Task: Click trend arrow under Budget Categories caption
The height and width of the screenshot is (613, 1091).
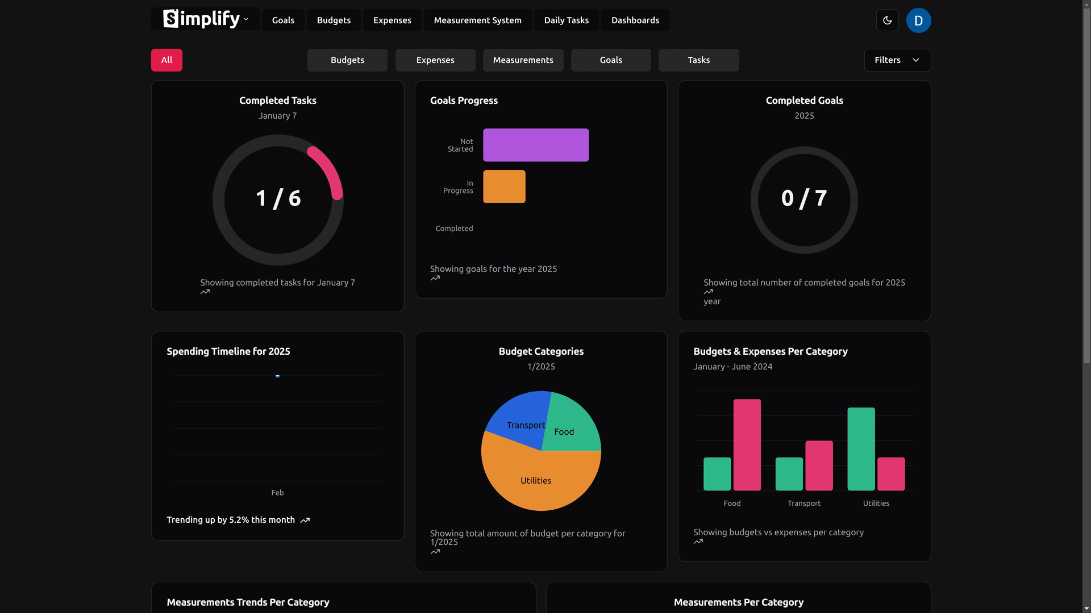Action: 435,552
